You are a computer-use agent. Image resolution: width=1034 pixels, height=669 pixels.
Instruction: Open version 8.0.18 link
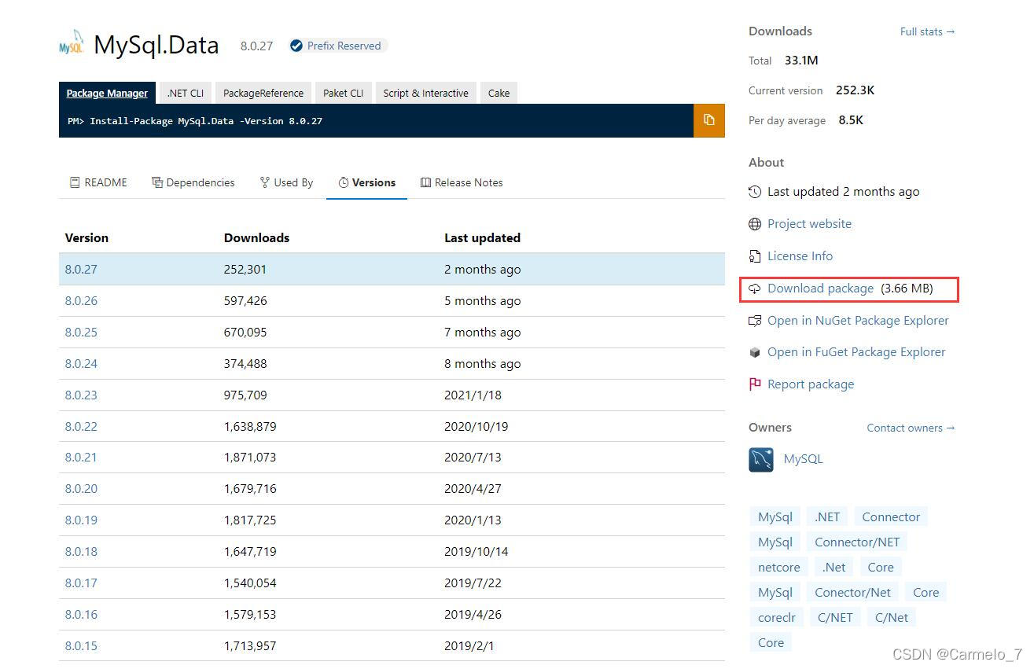point(81,551)
